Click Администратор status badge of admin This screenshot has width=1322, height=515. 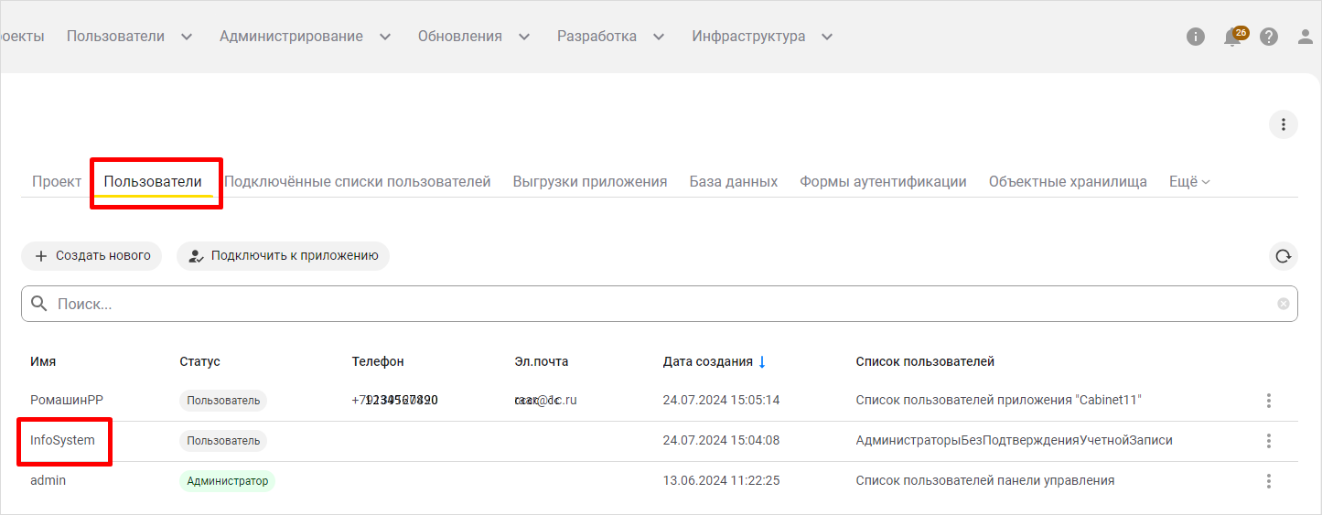(x=227, y=481)
